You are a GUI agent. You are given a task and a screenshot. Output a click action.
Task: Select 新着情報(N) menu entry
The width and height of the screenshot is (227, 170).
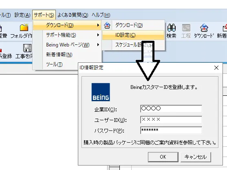click(x=59, y=55)
